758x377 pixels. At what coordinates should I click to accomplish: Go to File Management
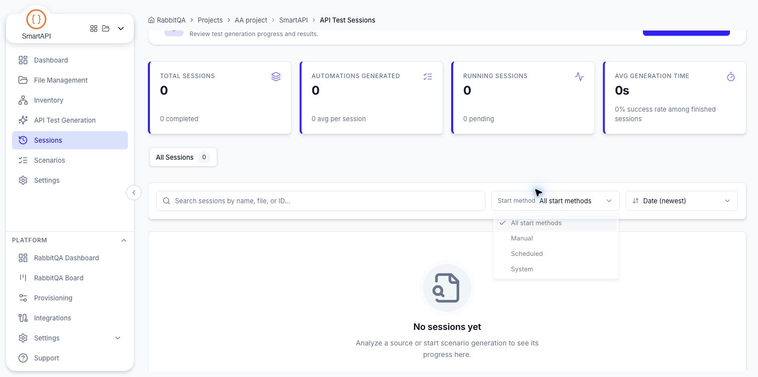click(70, 80)
